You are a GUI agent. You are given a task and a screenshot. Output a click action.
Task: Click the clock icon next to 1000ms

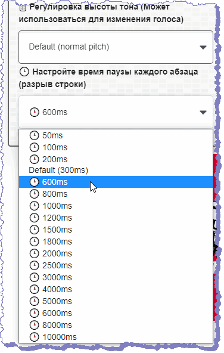(34, 206)
